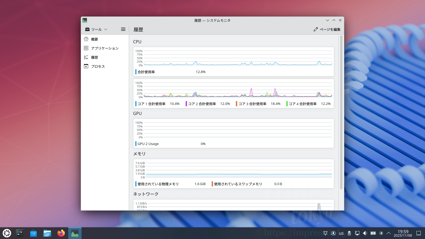
Task: Maximize the システムモニタ window
Action: [334, 20]
